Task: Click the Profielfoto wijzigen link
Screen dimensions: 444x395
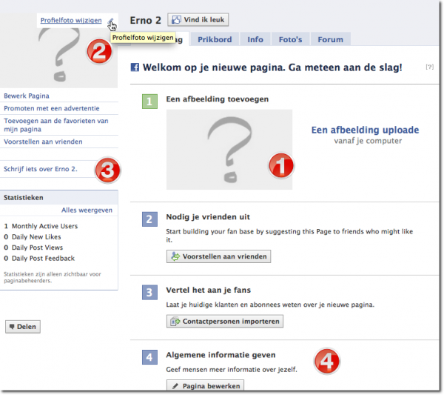Action: pyautogui.click(x=71, y=21)
